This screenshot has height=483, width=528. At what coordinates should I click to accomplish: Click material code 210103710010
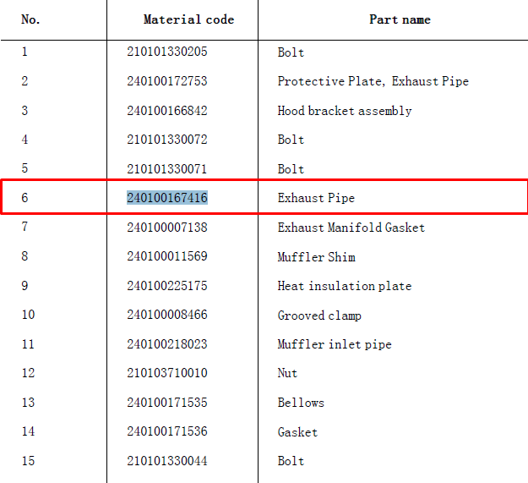point(167,373)
